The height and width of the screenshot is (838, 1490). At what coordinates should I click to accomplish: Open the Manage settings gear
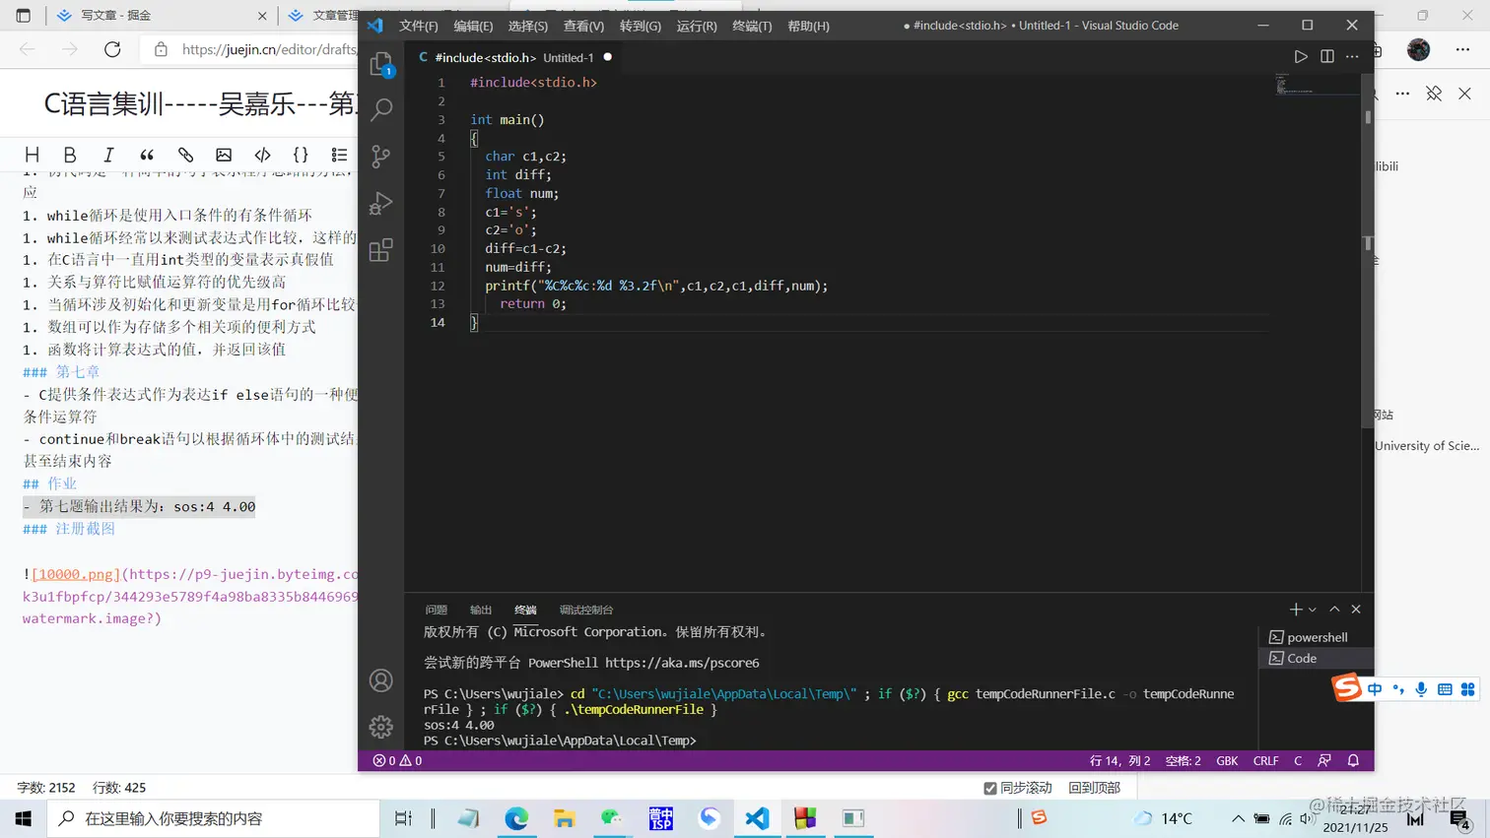381,727
